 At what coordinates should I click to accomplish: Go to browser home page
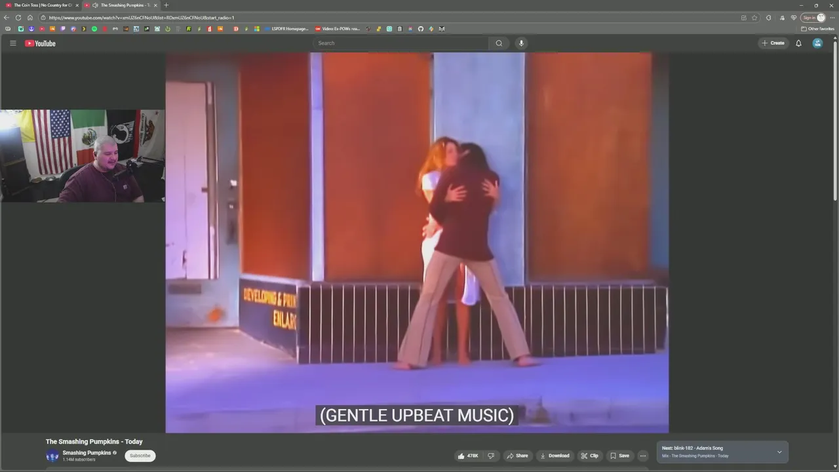point(29,18)
